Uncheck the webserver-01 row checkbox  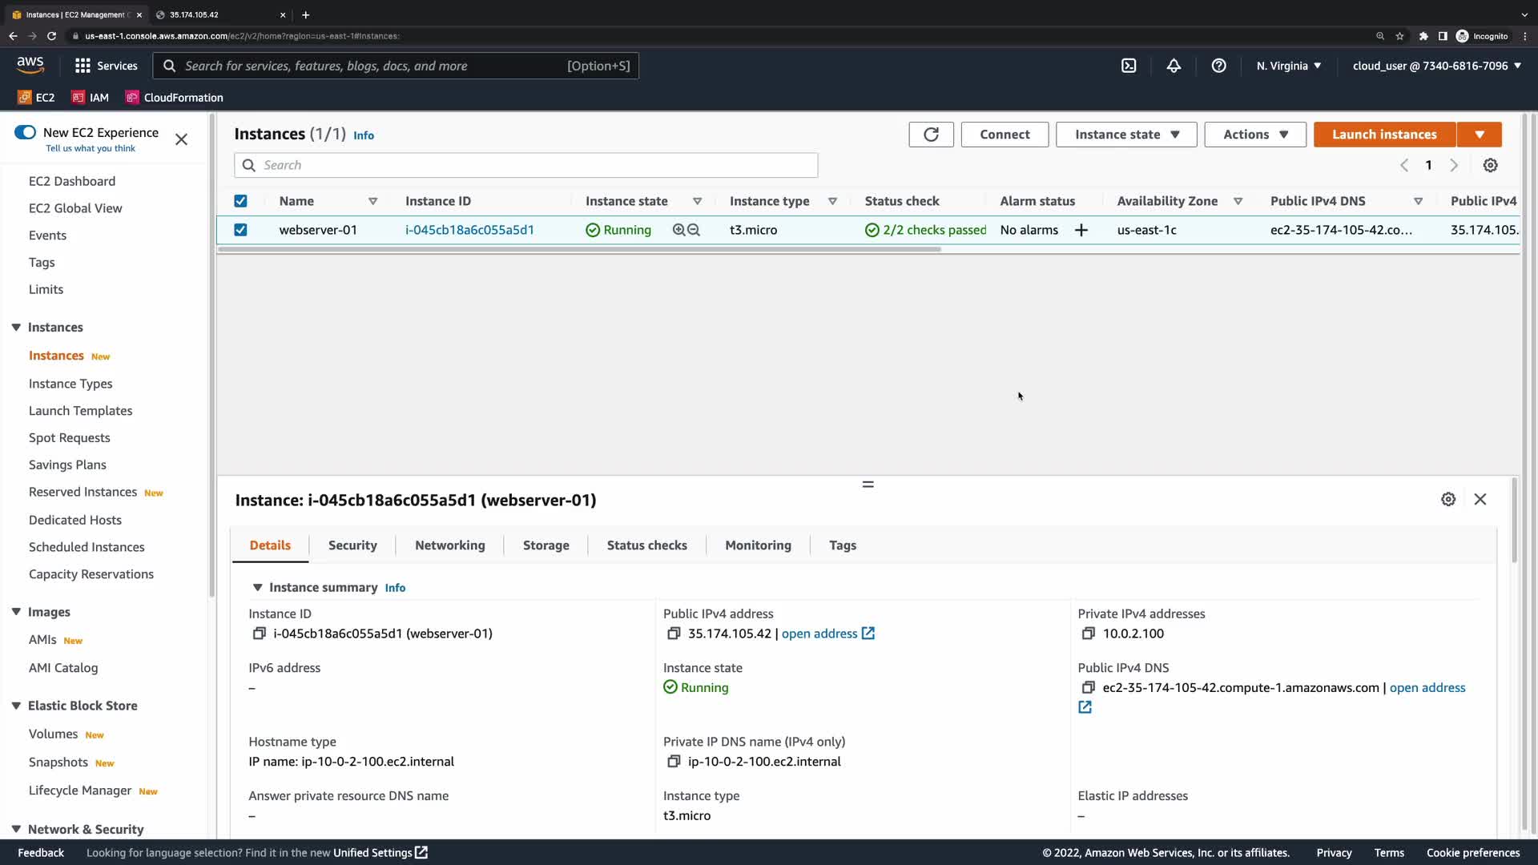[x=240, y=230]
